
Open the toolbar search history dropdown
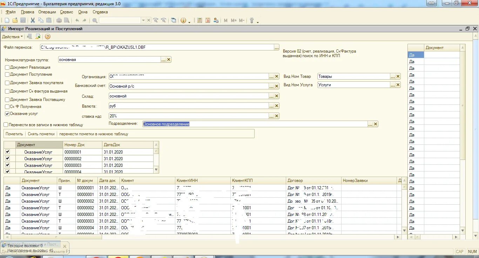(x=143, y=21)
